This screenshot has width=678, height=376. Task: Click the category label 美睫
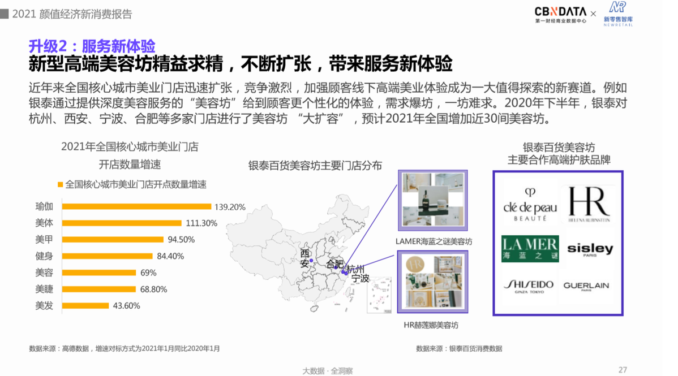(44, 289)
